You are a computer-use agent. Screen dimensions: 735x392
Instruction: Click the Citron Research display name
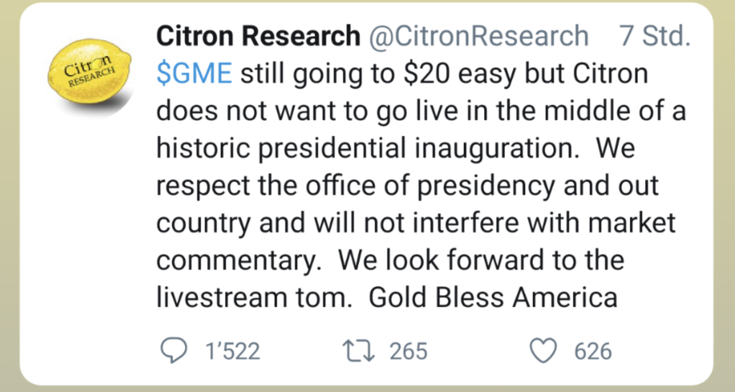(258, 36)
